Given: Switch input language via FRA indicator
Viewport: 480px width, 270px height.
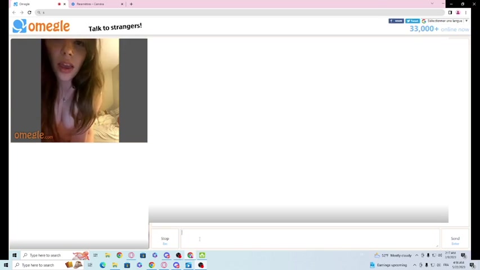Looking at the screenshot, I should (446, 265).
